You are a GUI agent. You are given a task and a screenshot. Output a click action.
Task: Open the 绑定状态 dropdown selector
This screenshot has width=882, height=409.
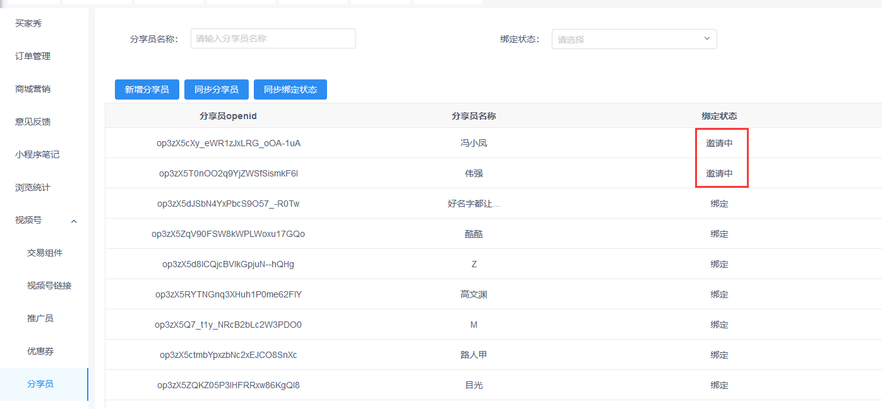[635, 39]
